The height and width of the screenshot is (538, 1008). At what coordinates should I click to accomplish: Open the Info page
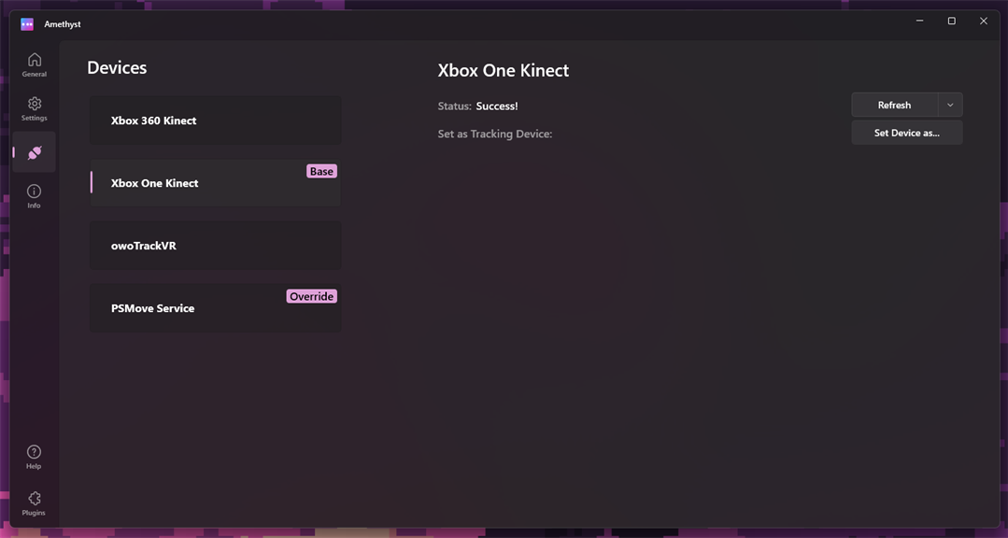34,196
